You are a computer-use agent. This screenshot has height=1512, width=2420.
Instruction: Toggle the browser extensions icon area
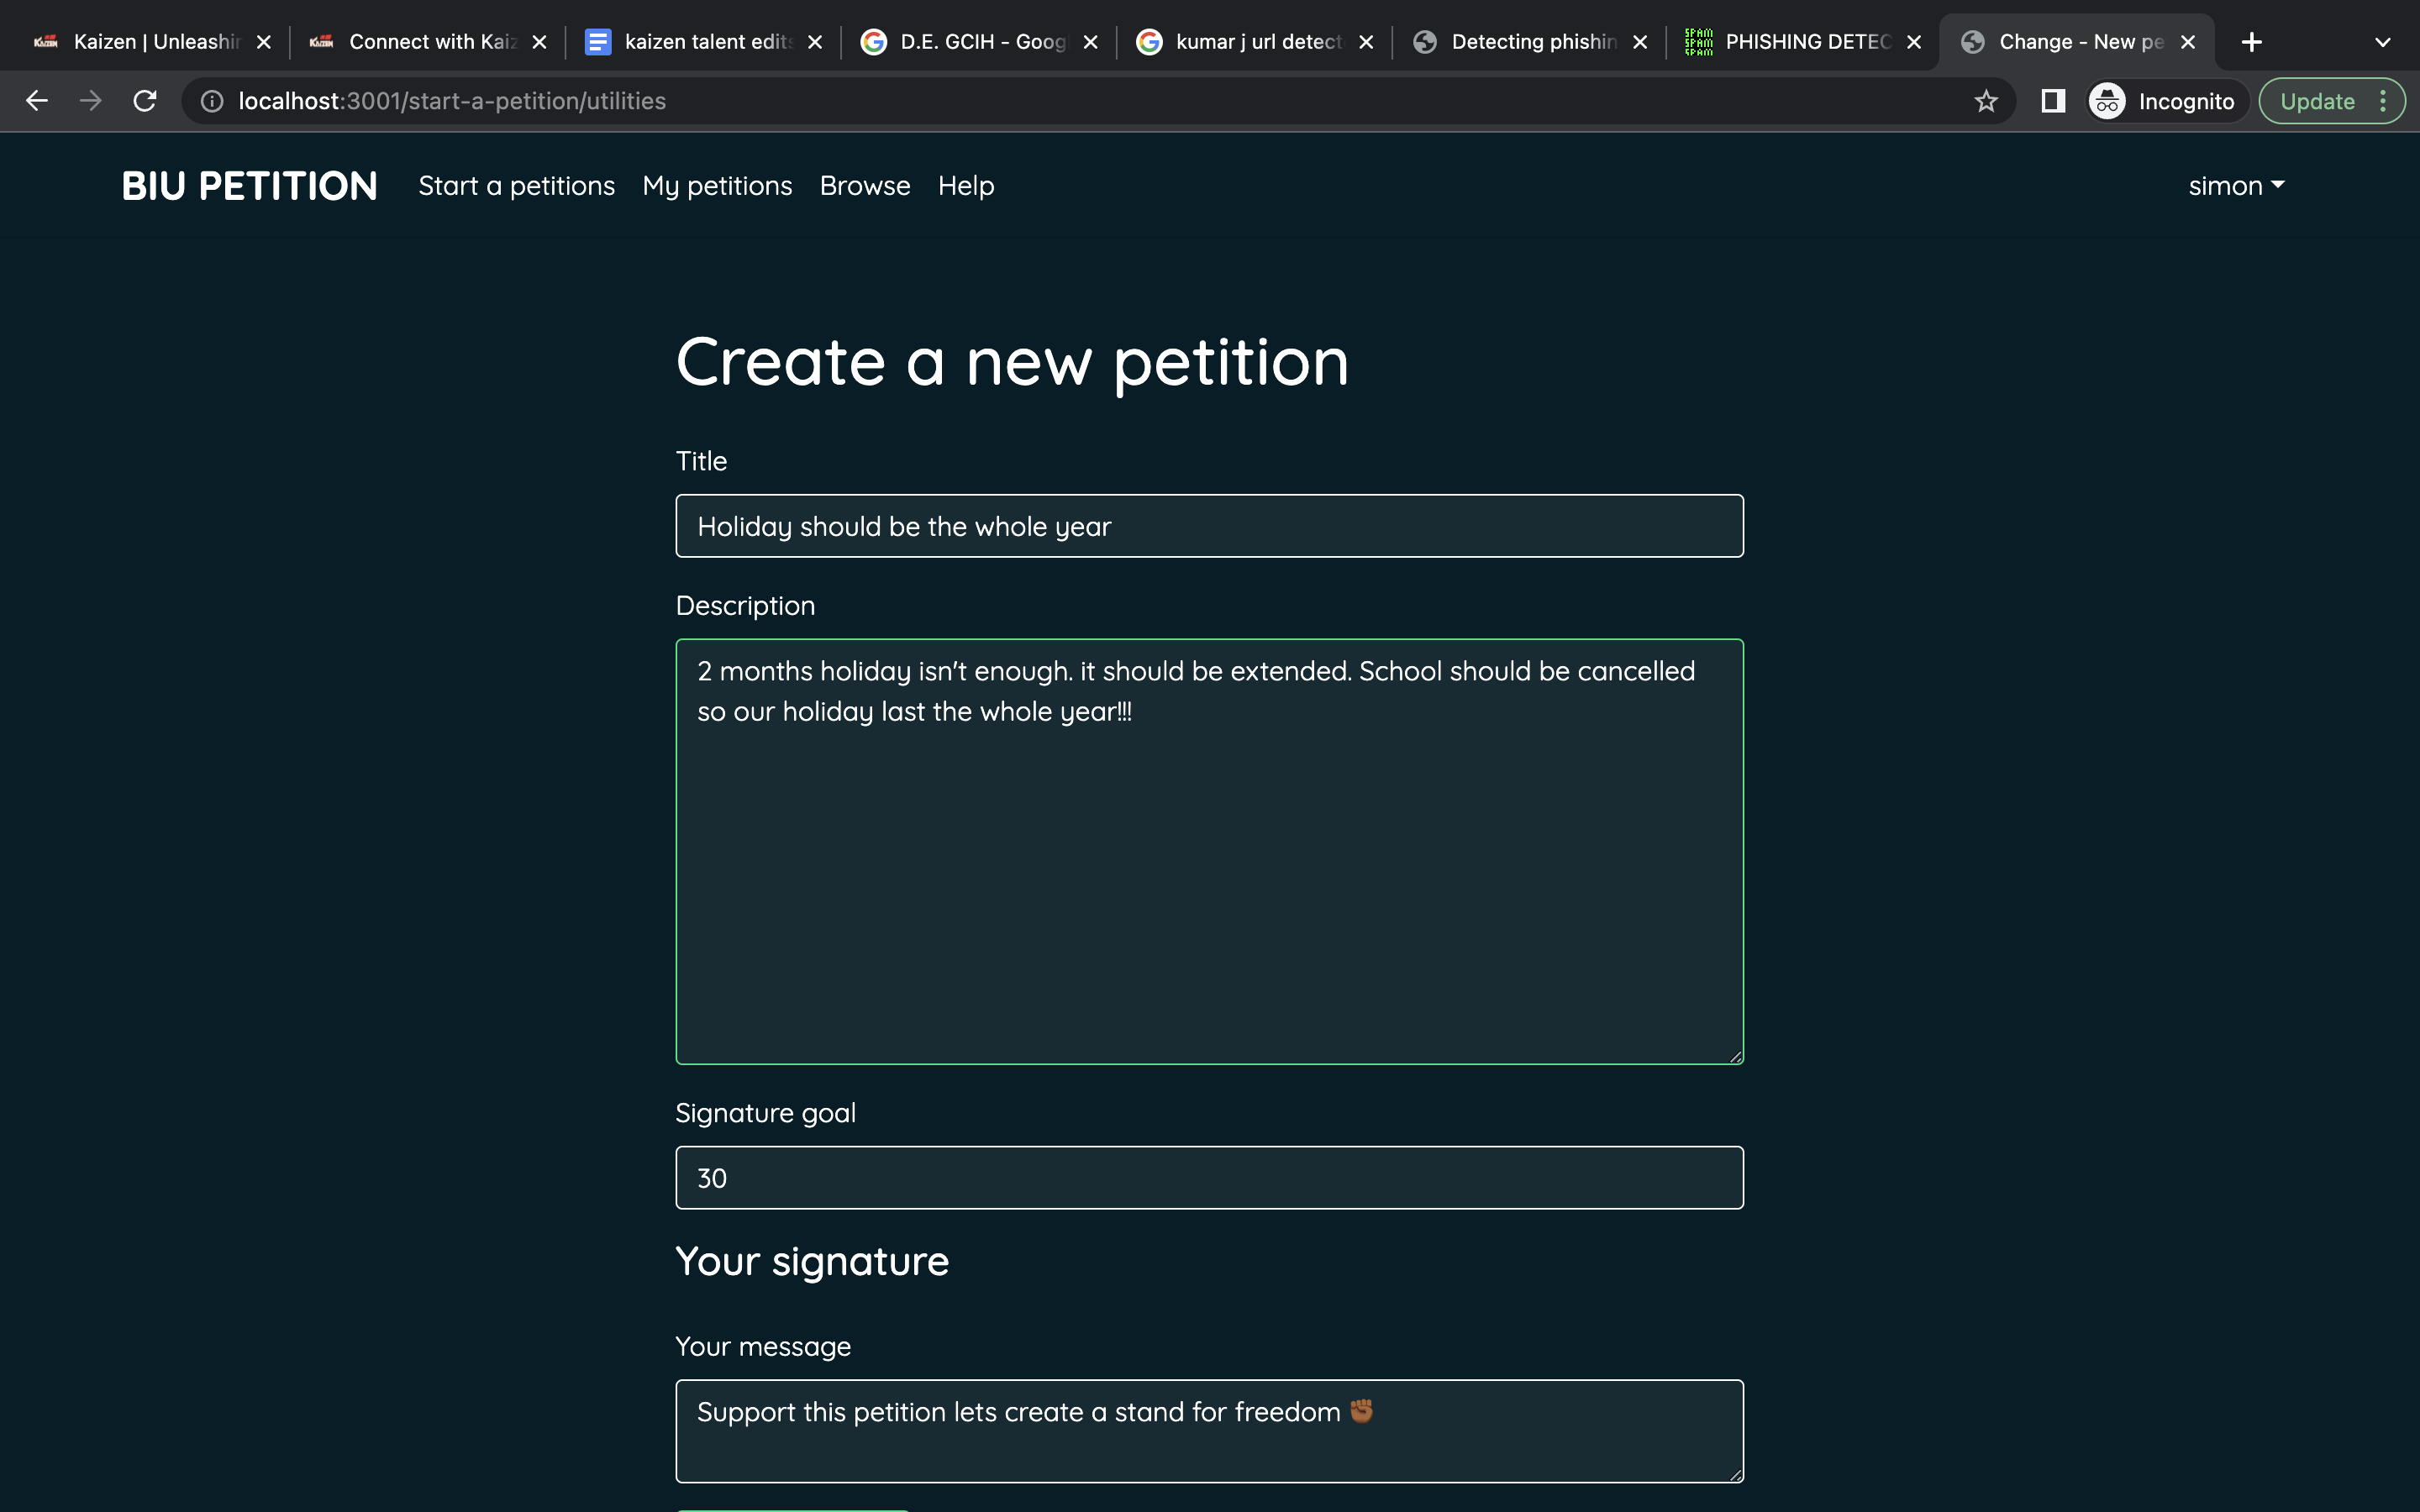(x=2053, y=101)
